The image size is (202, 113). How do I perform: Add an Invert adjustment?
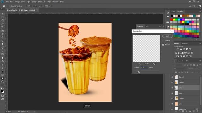pyautogui.click(x=178, y=56)
